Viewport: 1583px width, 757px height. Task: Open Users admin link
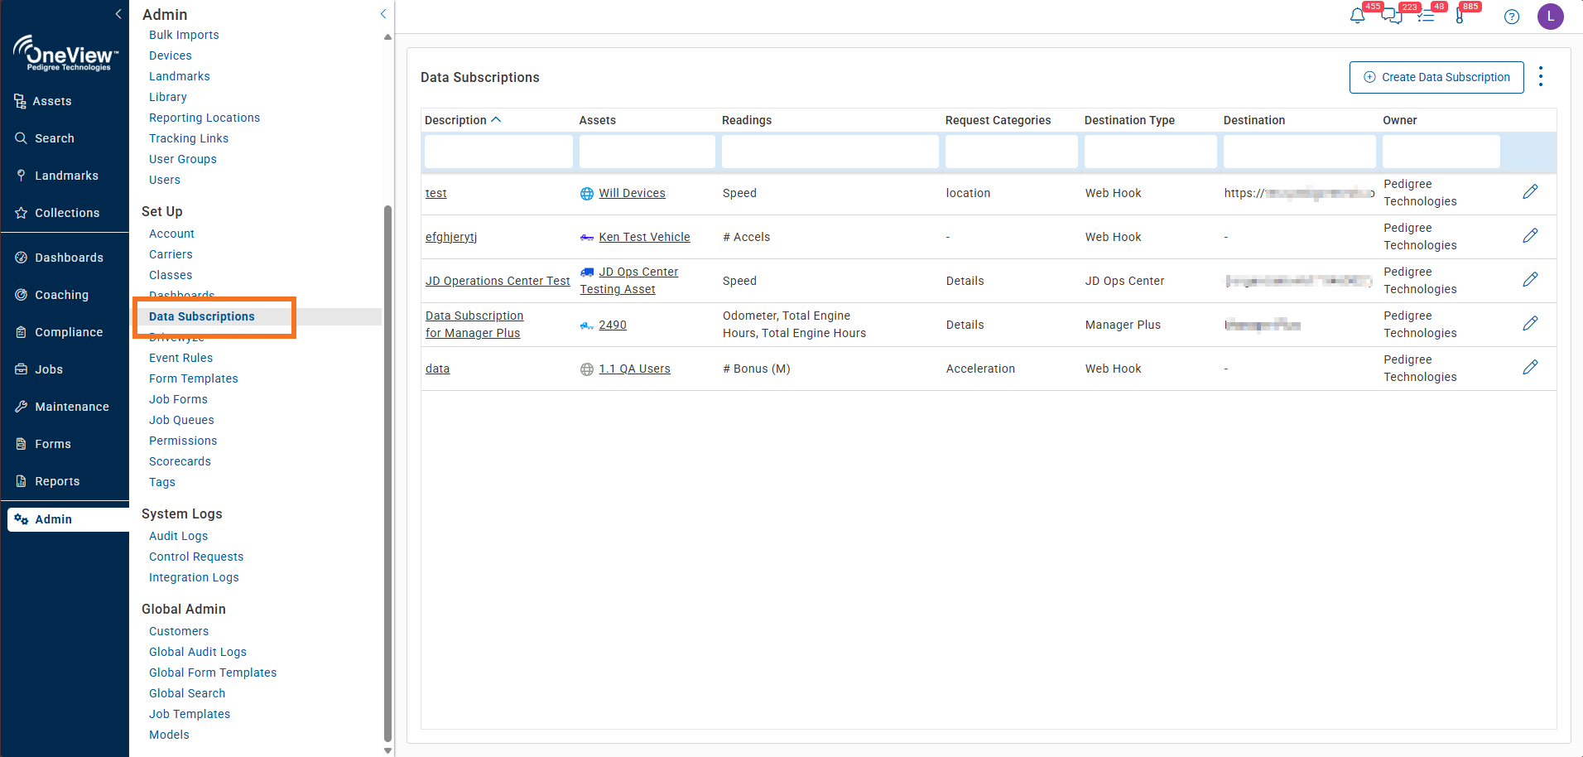(165, 180)
